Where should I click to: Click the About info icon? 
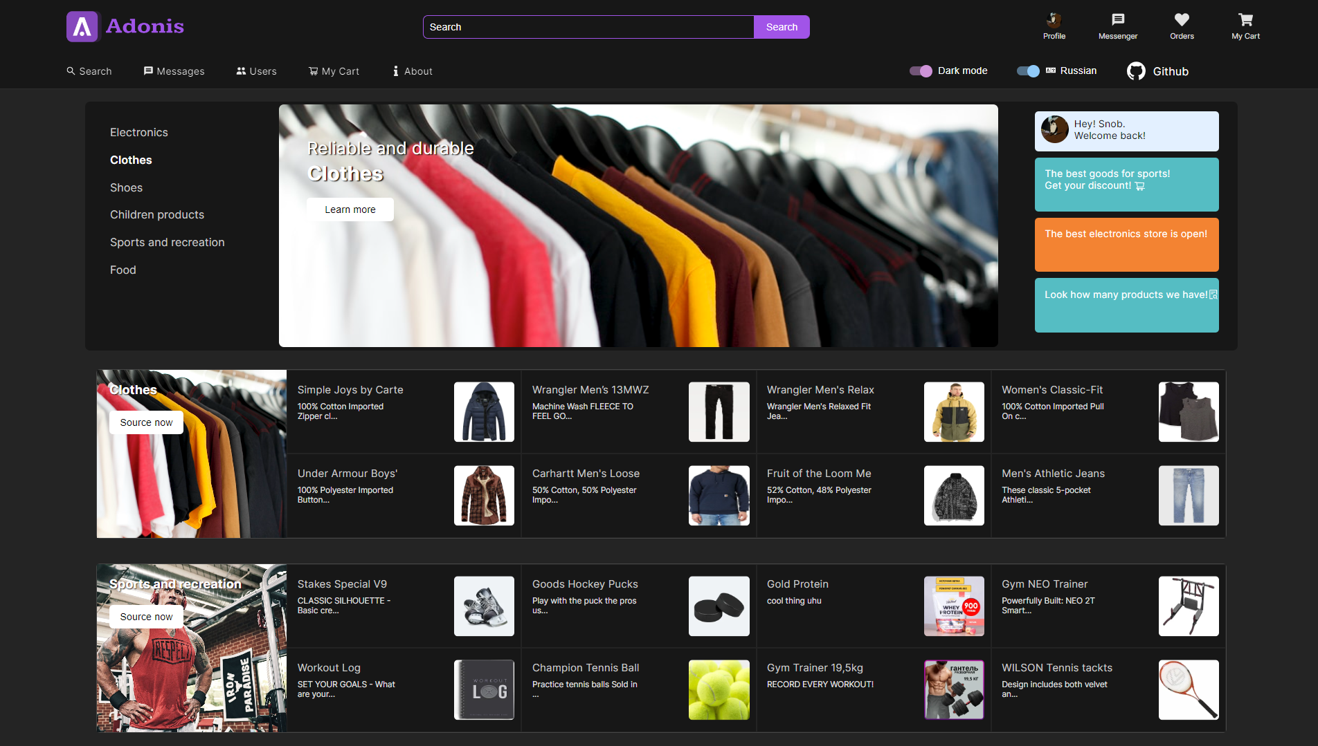(x=396, y=71)
